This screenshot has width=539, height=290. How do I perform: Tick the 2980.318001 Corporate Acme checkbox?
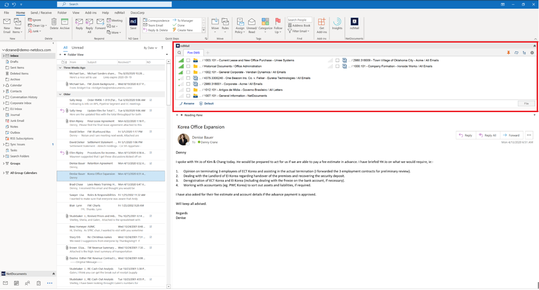point(188,84)
